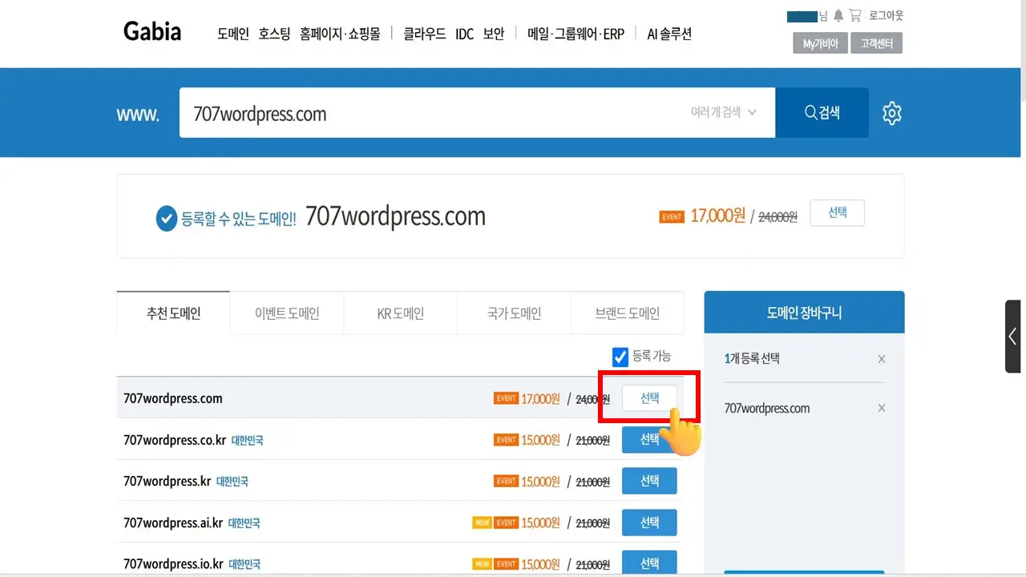
Task: Click the 707wordpress.co.kr domain name
Action: [x=175, y=440]
